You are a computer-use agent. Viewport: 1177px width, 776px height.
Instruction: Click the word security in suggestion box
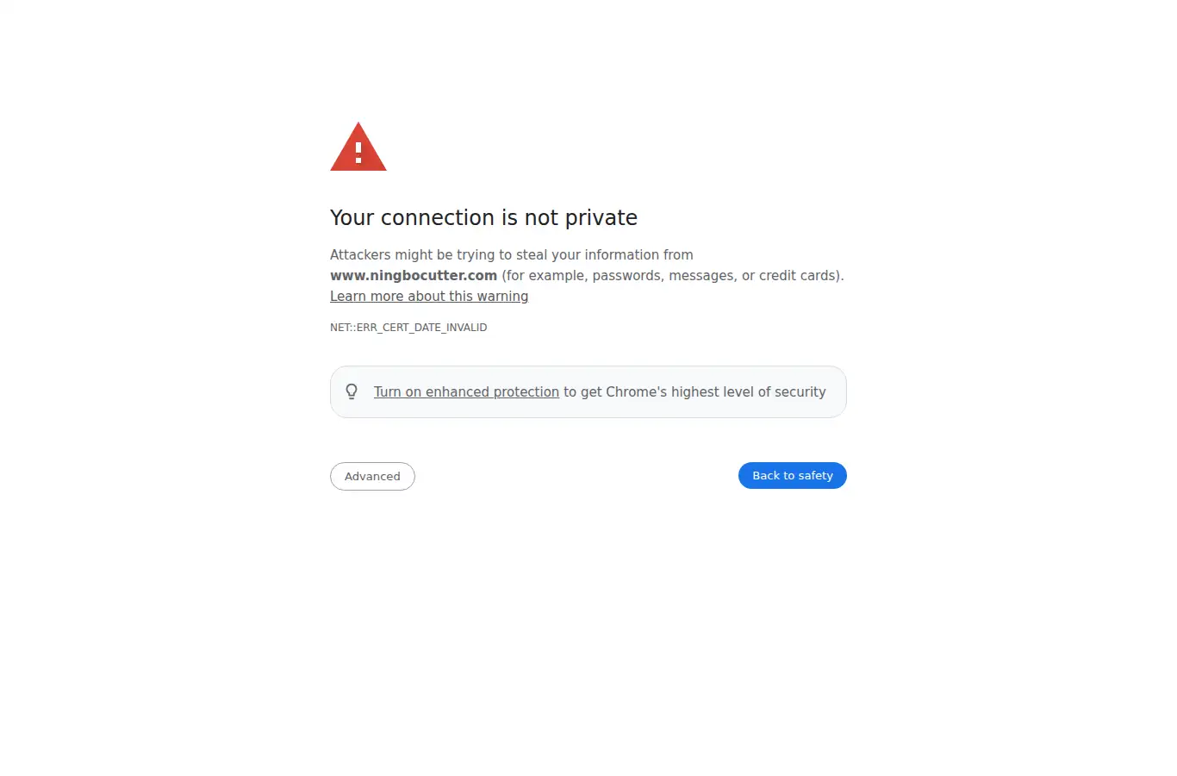tap(800, 391)
